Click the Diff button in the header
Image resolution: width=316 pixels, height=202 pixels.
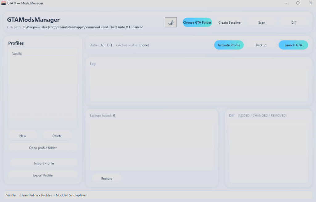[x=294, y=22]
